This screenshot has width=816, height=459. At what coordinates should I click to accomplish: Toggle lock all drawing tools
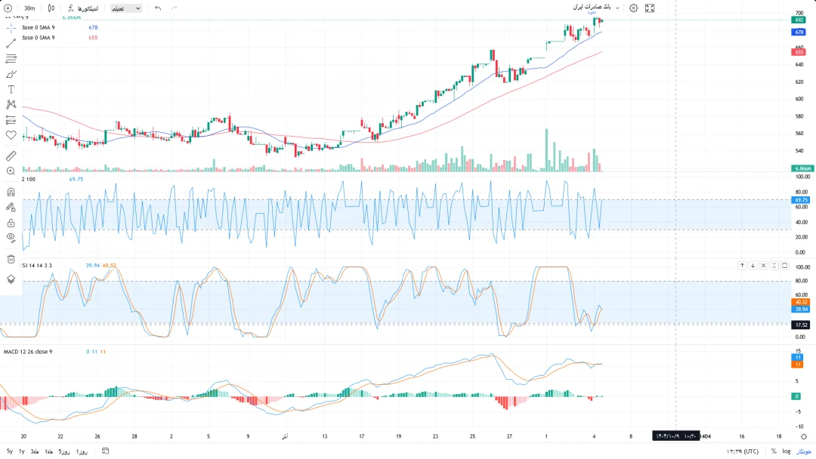[11, 223]
